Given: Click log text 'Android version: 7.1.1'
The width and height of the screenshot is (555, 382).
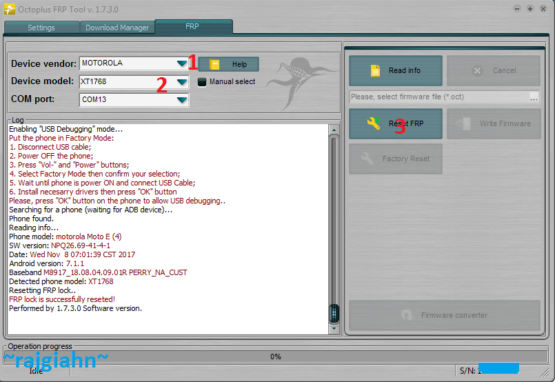Looking at the screenshot, I should tap(46, 264).
